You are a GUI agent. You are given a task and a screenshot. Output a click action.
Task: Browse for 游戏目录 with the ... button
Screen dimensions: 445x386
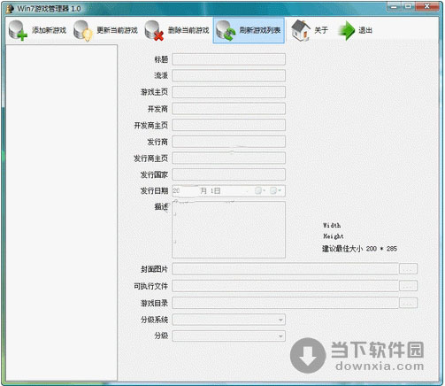(408, 303)
